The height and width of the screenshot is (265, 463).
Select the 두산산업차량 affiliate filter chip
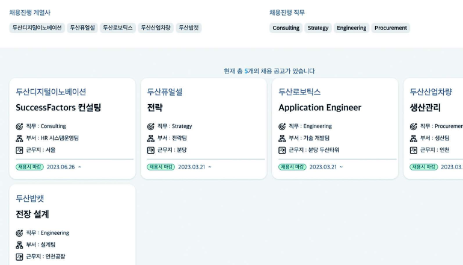(156, 28)
